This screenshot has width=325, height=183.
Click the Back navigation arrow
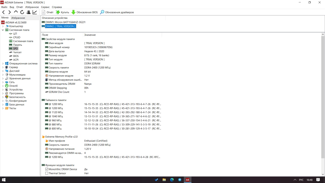point(4,12)
